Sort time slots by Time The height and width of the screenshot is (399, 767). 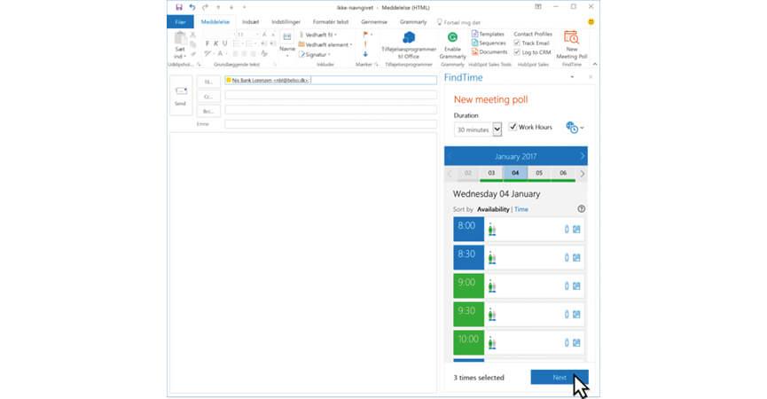(521, 209)
